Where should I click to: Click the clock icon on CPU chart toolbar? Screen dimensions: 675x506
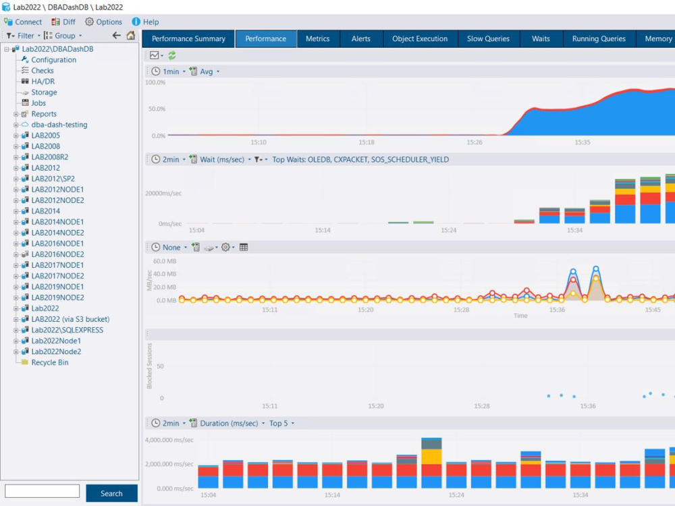[155, 72]
